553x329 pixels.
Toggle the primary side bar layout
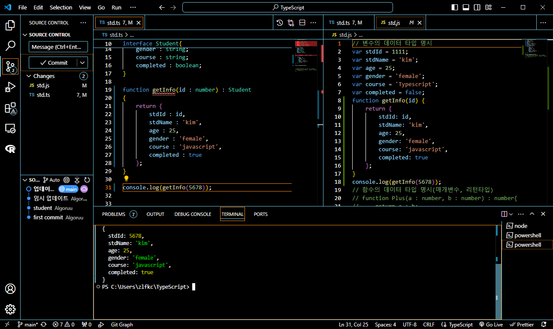click(455, 7)
